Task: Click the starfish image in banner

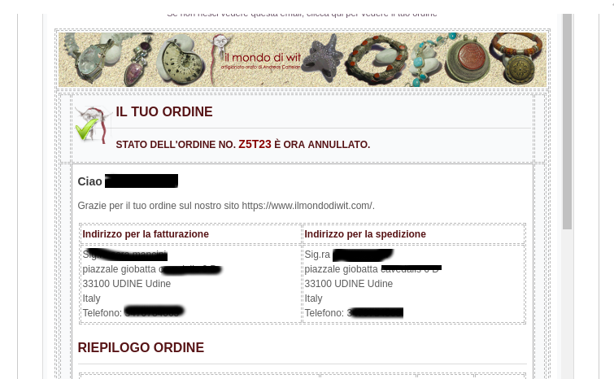Action: click(x=324, y=59)
